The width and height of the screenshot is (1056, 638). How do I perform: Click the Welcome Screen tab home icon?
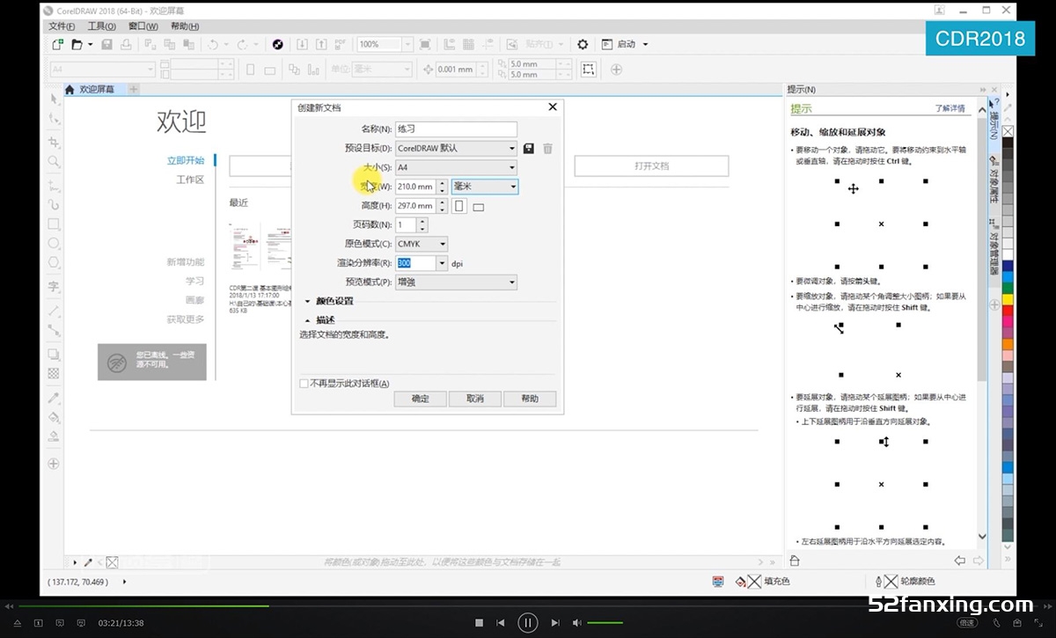click(x=70, y=89)
